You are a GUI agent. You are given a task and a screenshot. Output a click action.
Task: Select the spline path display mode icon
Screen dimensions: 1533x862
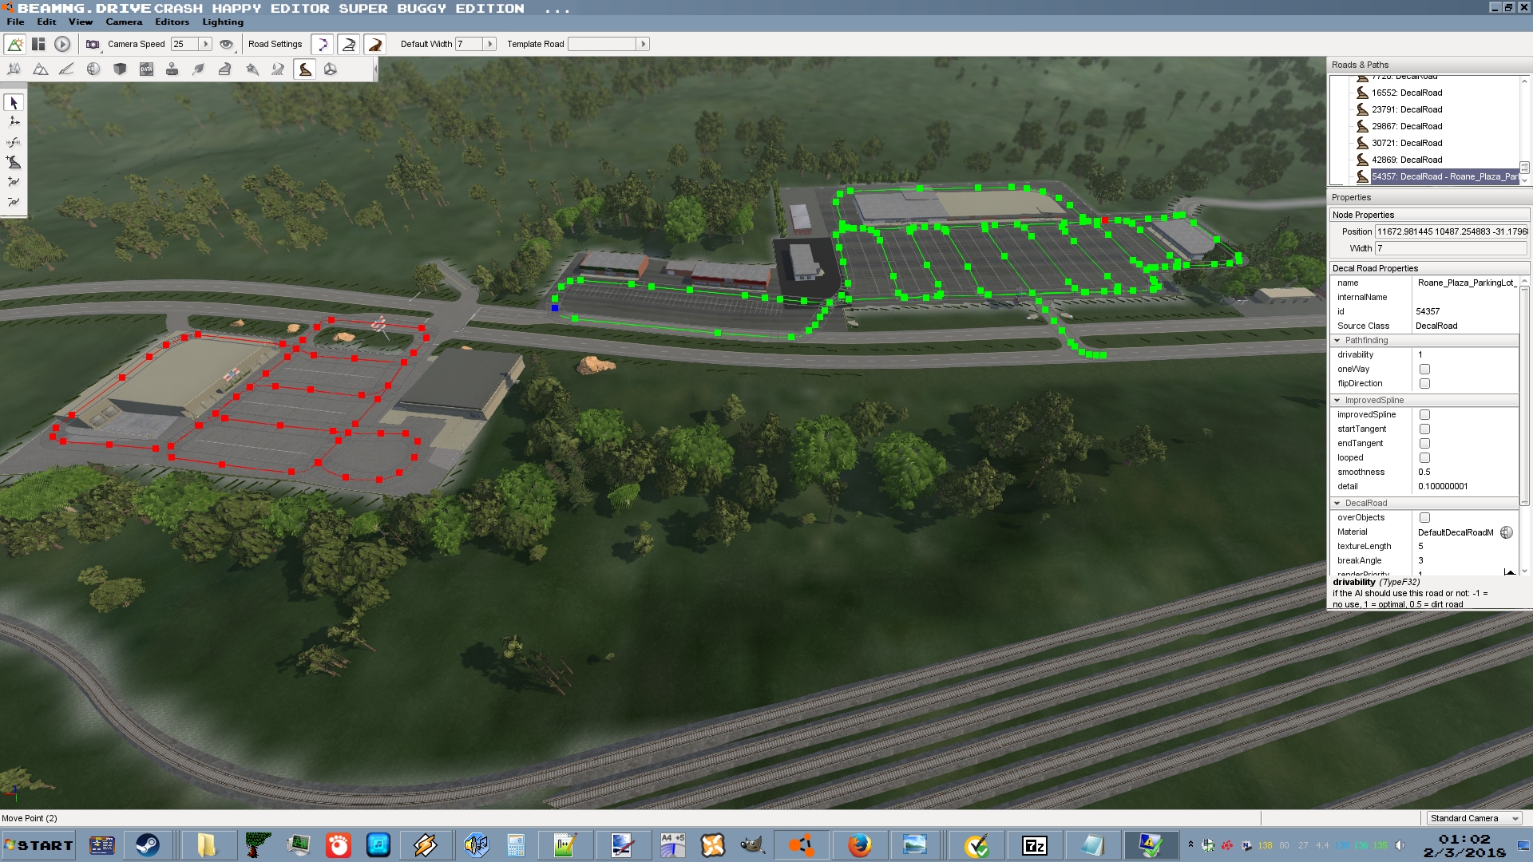[x=323, y=44]
